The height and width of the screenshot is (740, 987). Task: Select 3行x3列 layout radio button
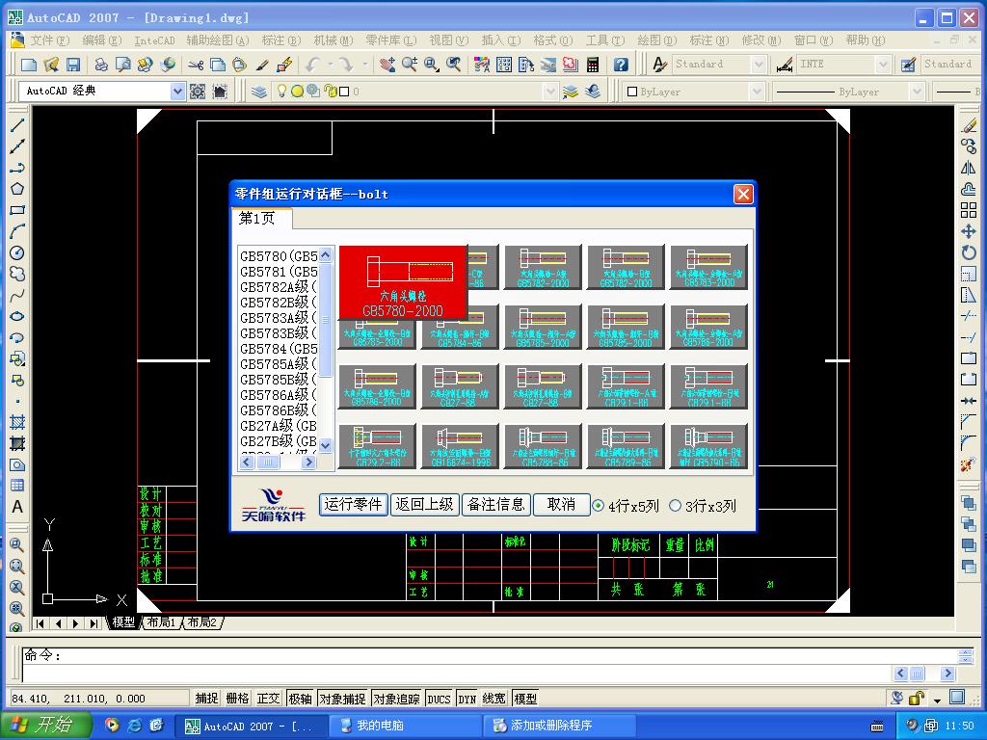pos(675,505)
